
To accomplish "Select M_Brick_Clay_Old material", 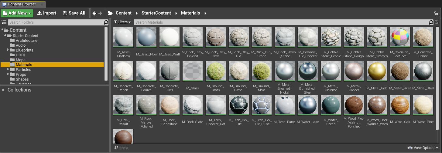I will click(x=239, y=43).
